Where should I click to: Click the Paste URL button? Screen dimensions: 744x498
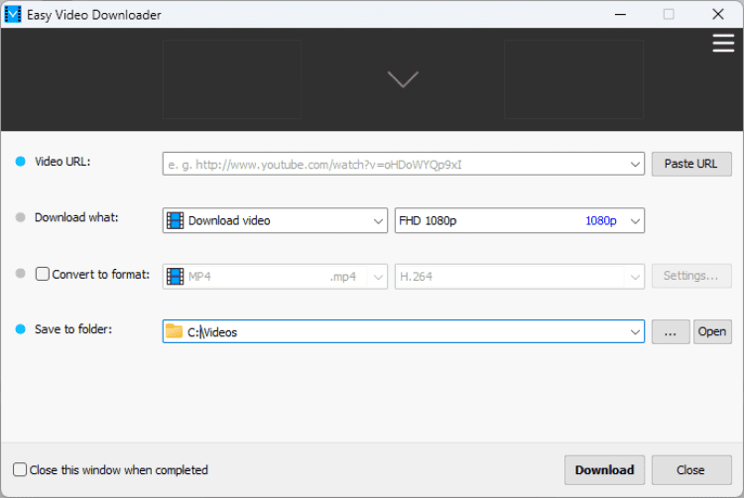pyautogui.click(x=691, y=164)
